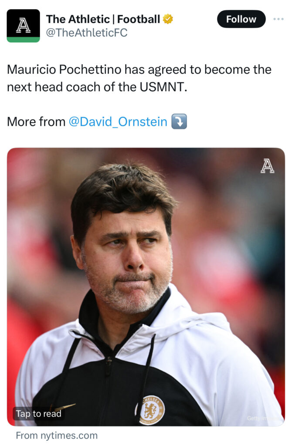Open the three-dot more options menu
292x447 pixels.
coord(278,19)
